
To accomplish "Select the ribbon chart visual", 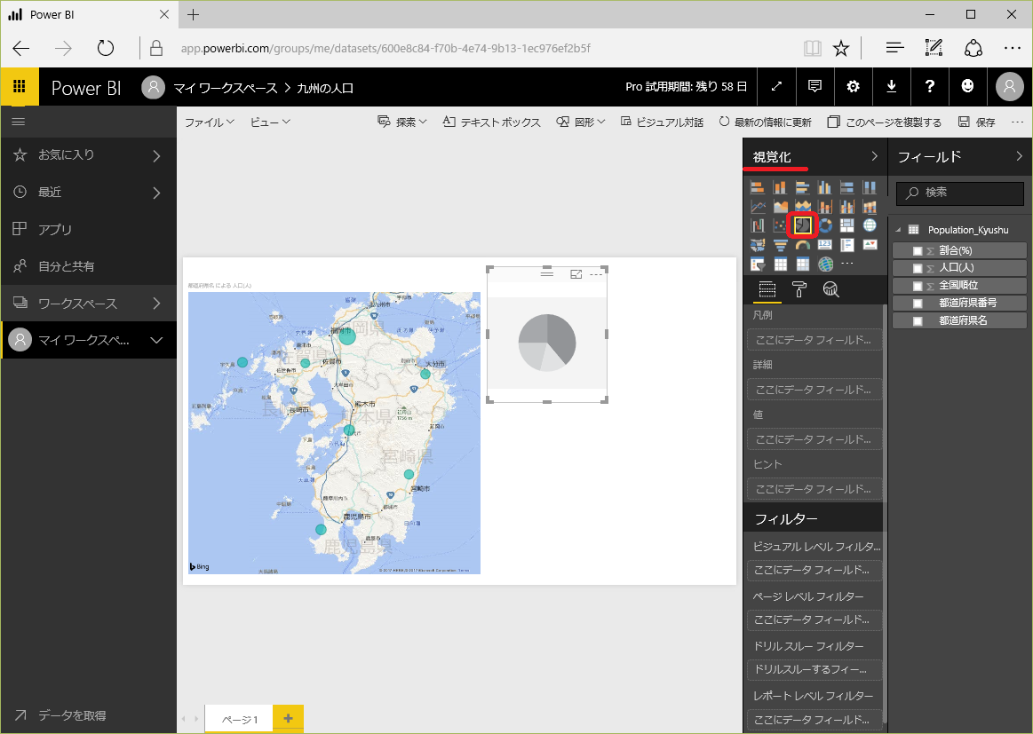I will (870, 207).
